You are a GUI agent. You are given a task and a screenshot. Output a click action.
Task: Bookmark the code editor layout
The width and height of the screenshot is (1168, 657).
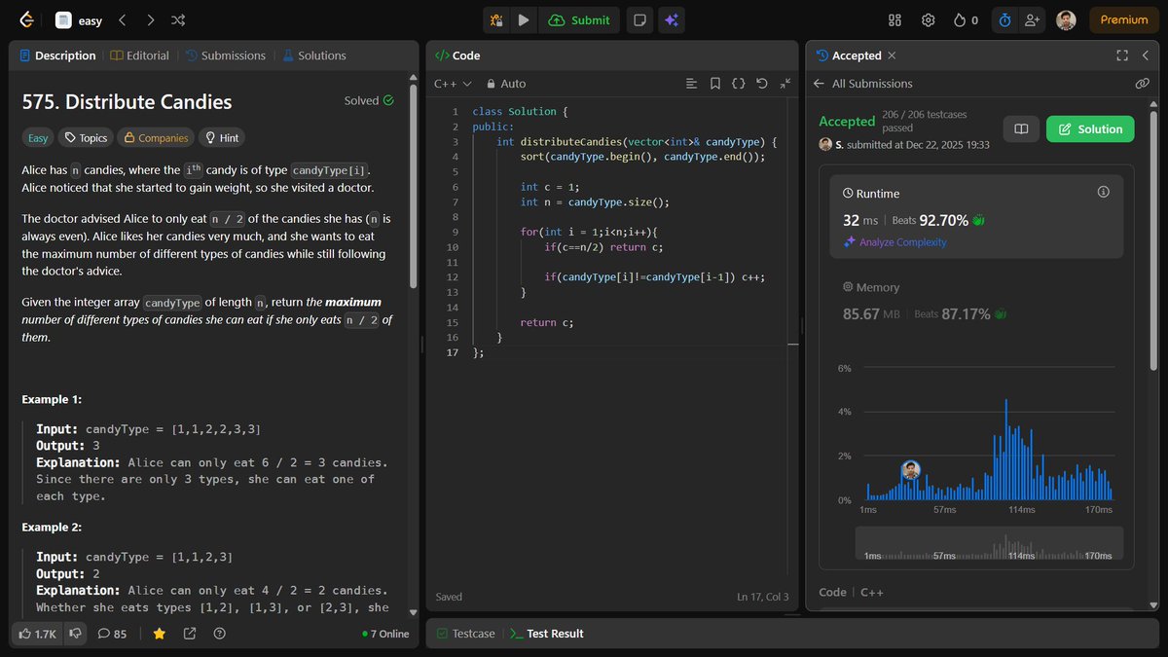715,84
